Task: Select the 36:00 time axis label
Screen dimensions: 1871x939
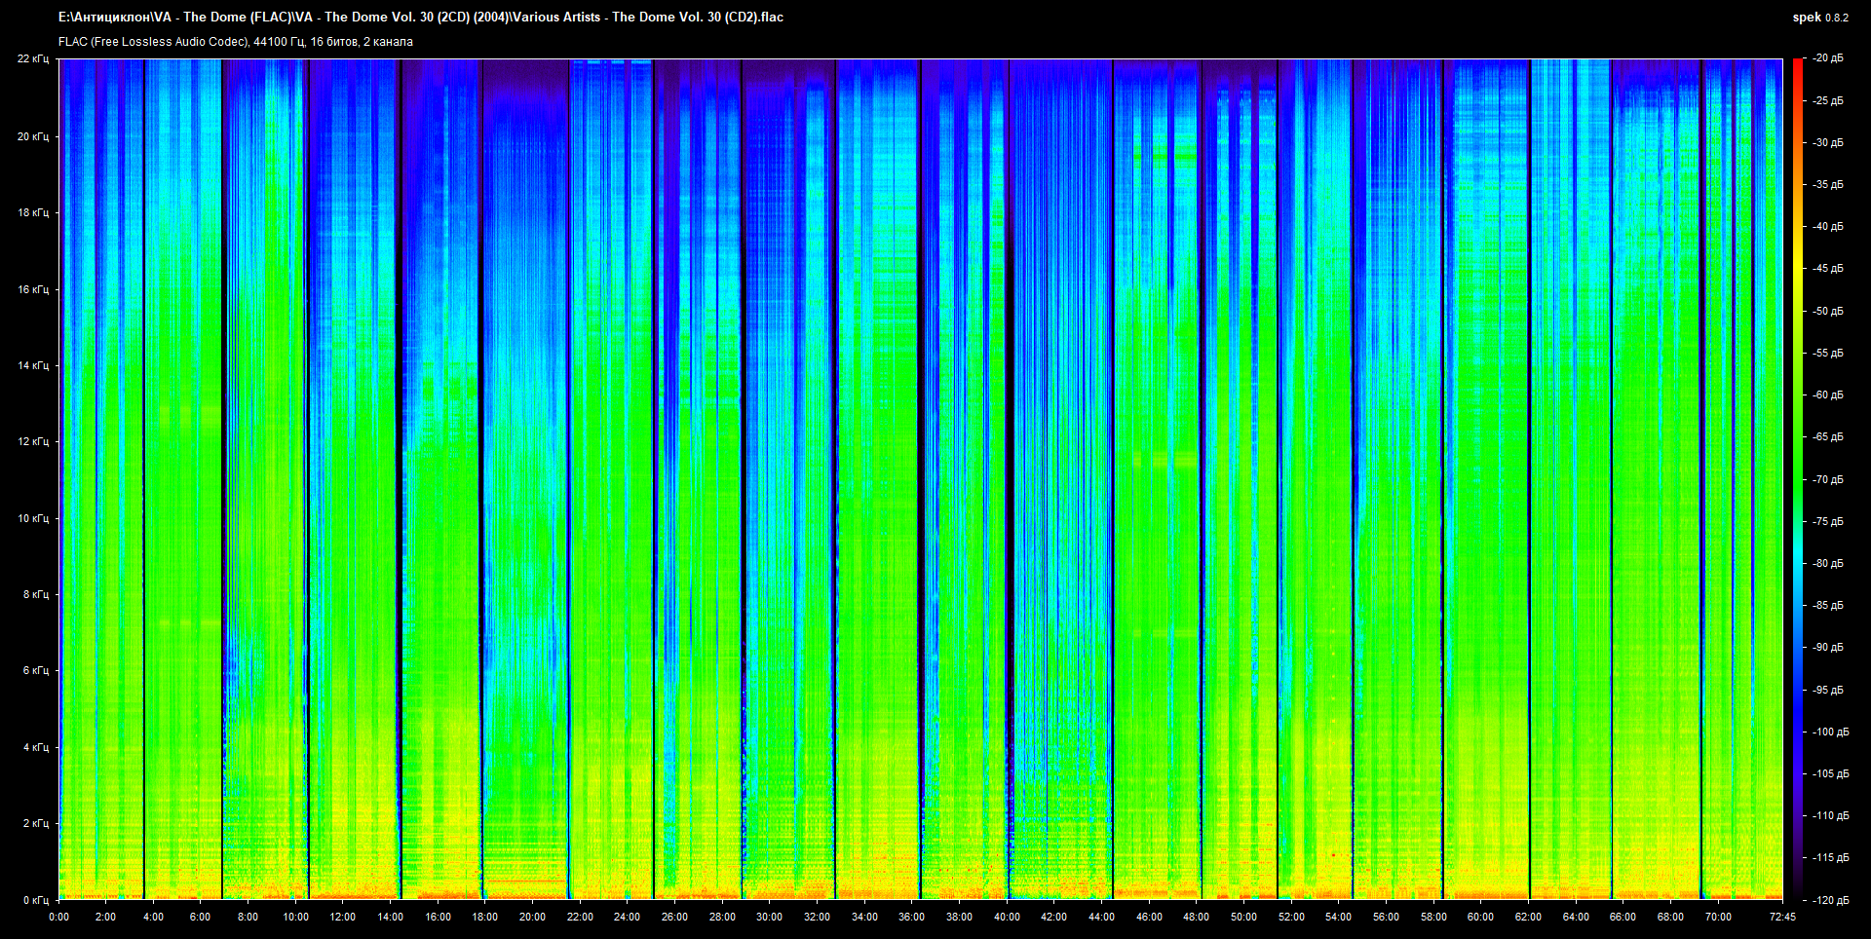Action: [911, 917]
